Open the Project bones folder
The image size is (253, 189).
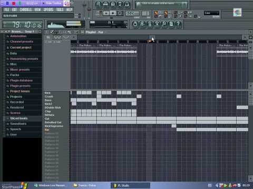pos(20,91)
